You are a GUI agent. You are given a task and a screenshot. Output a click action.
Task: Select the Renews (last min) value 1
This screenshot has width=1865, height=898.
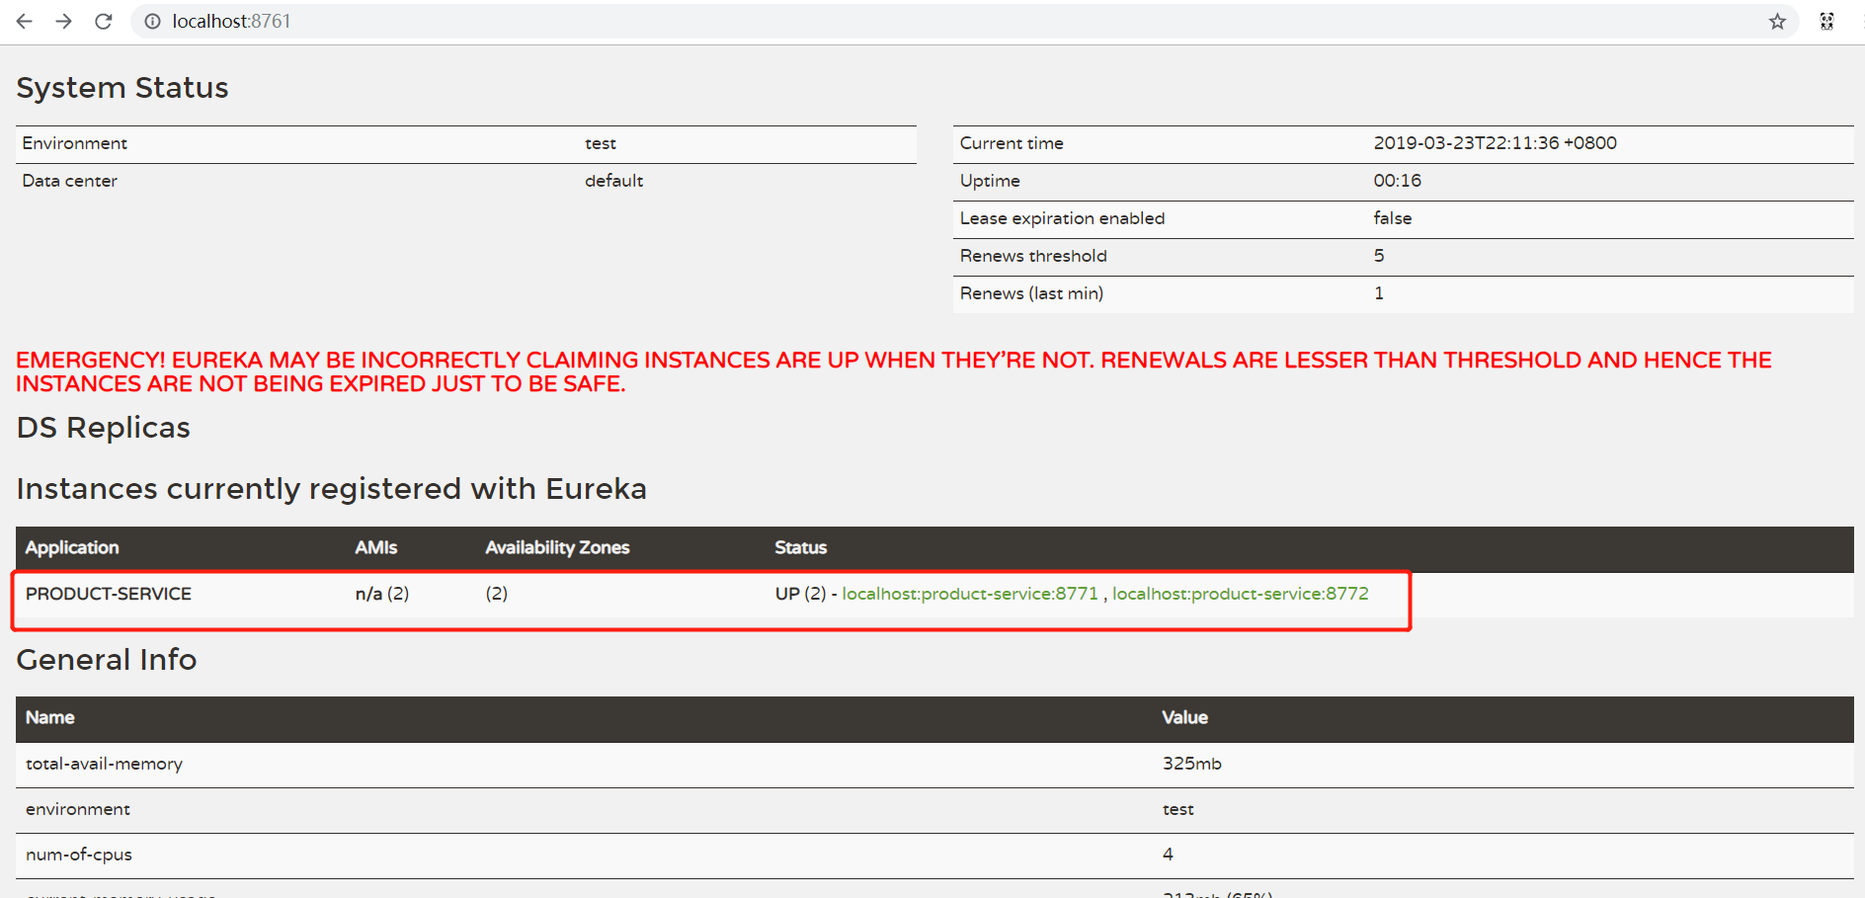pyautogui.click(x=1379, y=293)
